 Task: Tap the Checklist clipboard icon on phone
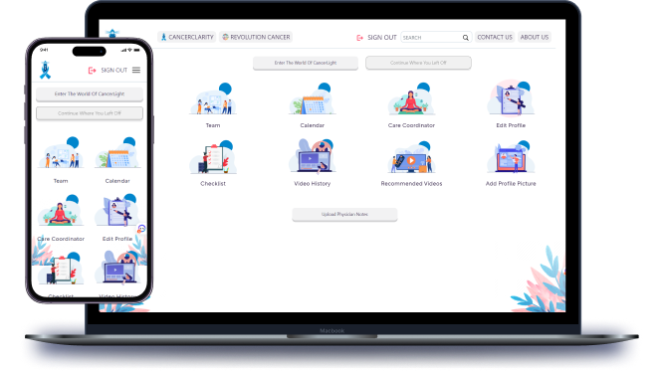[x=61, y=269]
